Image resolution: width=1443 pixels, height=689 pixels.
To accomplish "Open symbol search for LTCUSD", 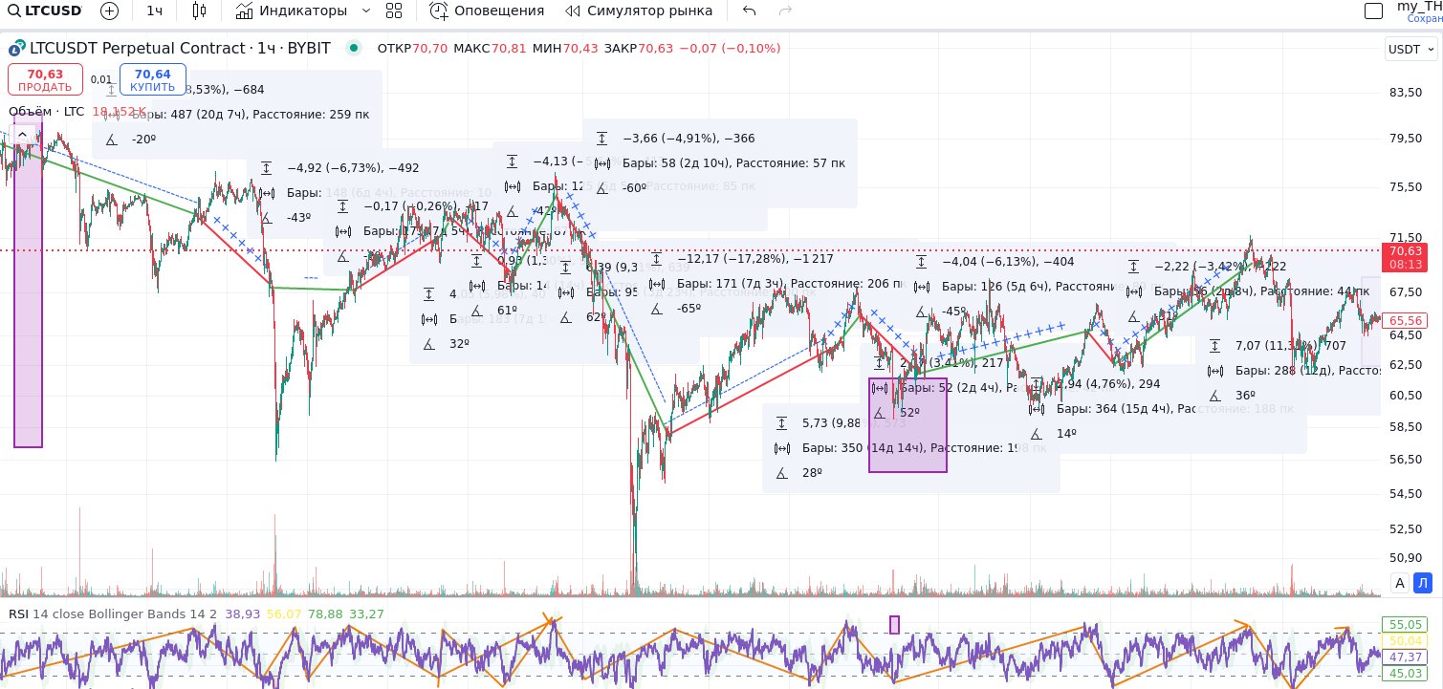I will click(44, 11).
